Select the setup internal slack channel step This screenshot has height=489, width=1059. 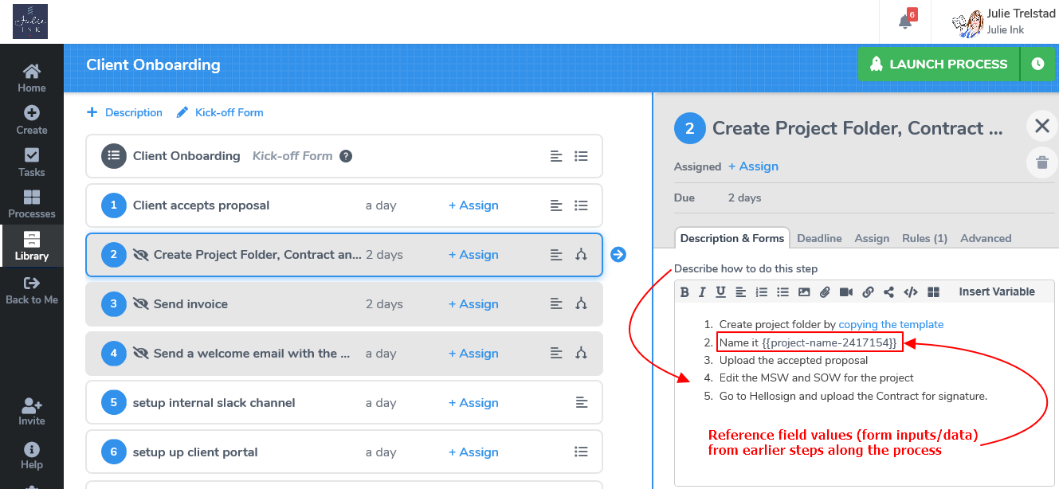[x=343, y=403]
